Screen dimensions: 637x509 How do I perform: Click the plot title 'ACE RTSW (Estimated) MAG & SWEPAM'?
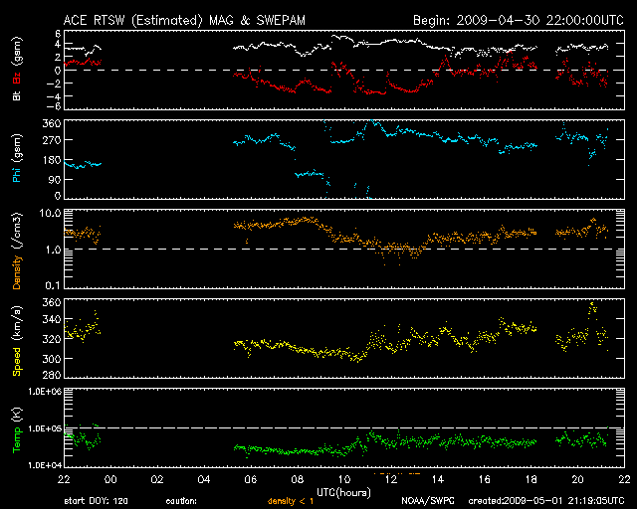pyautogui.click(x=184, y=20)
